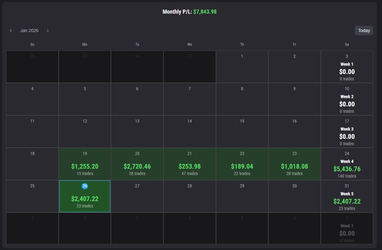Click the Mo column header
382x250 pixels.
tap(85, 44)
